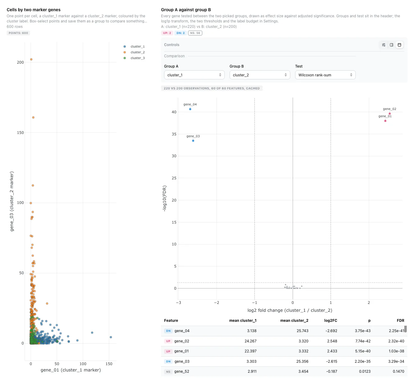Select gene_01 feature name in the results table

181,351
